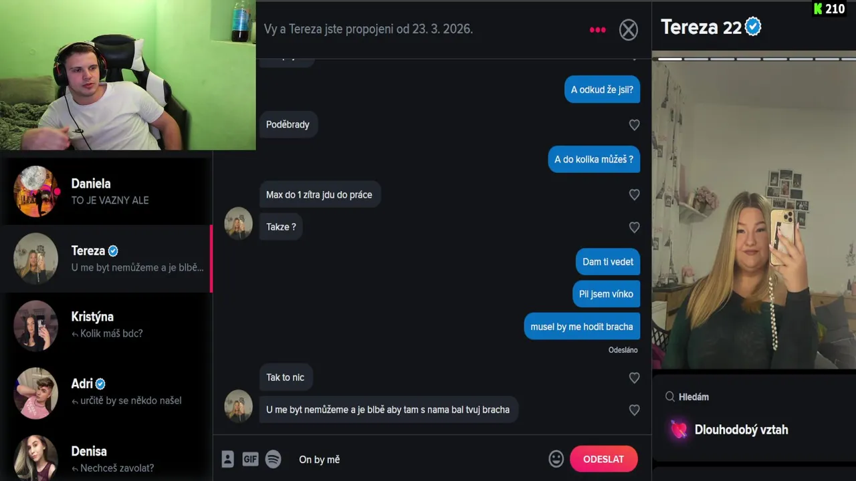This screenshot has height=481, width=856.
Task: Open the contact card icon in message bar
Action: 227,459
